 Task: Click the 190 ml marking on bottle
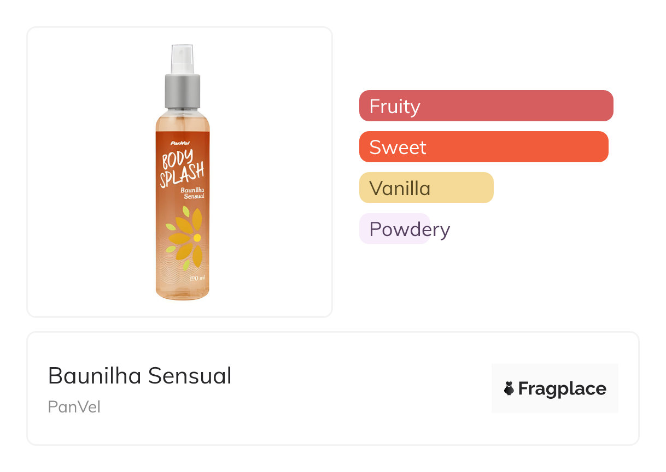pos(197,278)
